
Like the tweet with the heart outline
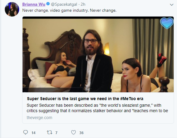pos(73,132)
